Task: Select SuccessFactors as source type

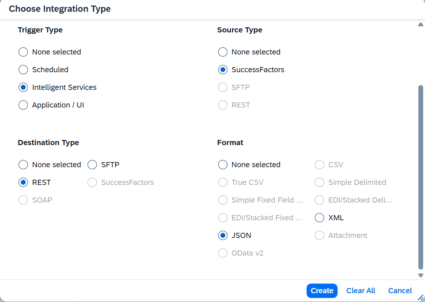Action: 223,70
